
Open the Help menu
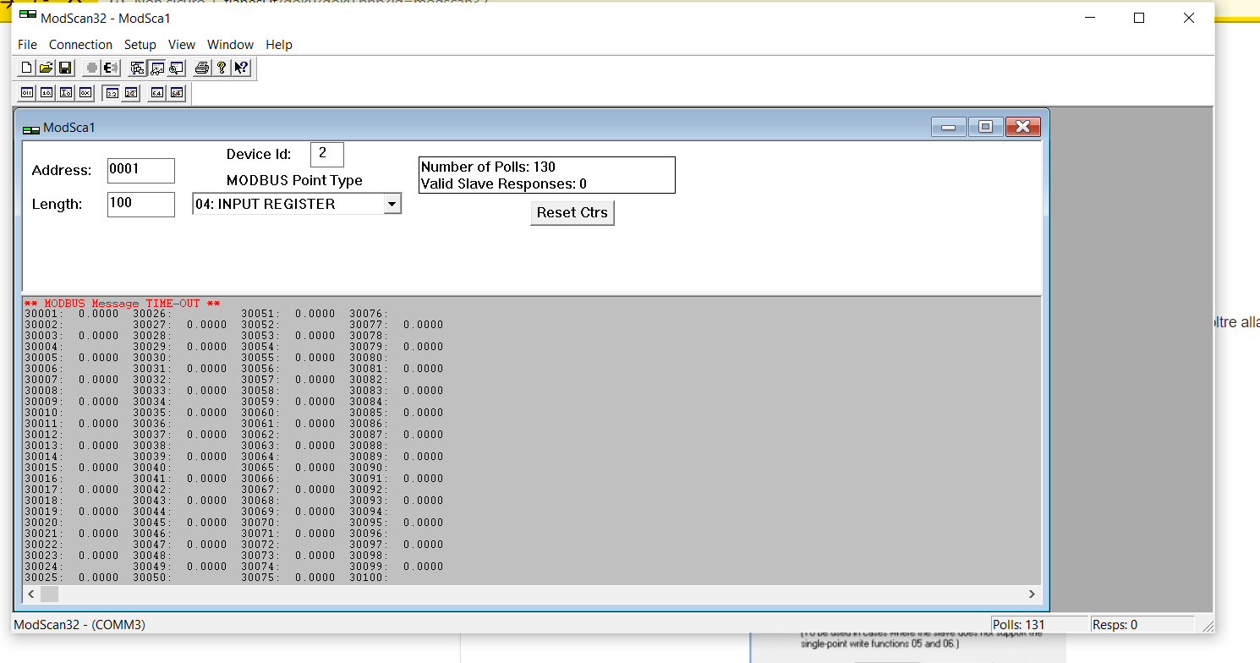point(279,45)
